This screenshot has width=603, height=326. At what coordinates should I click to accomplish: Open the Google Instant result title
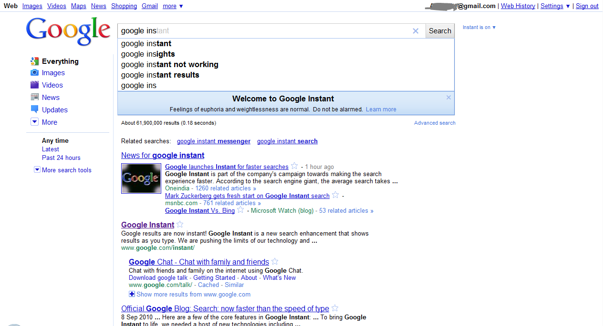(147, 225)
